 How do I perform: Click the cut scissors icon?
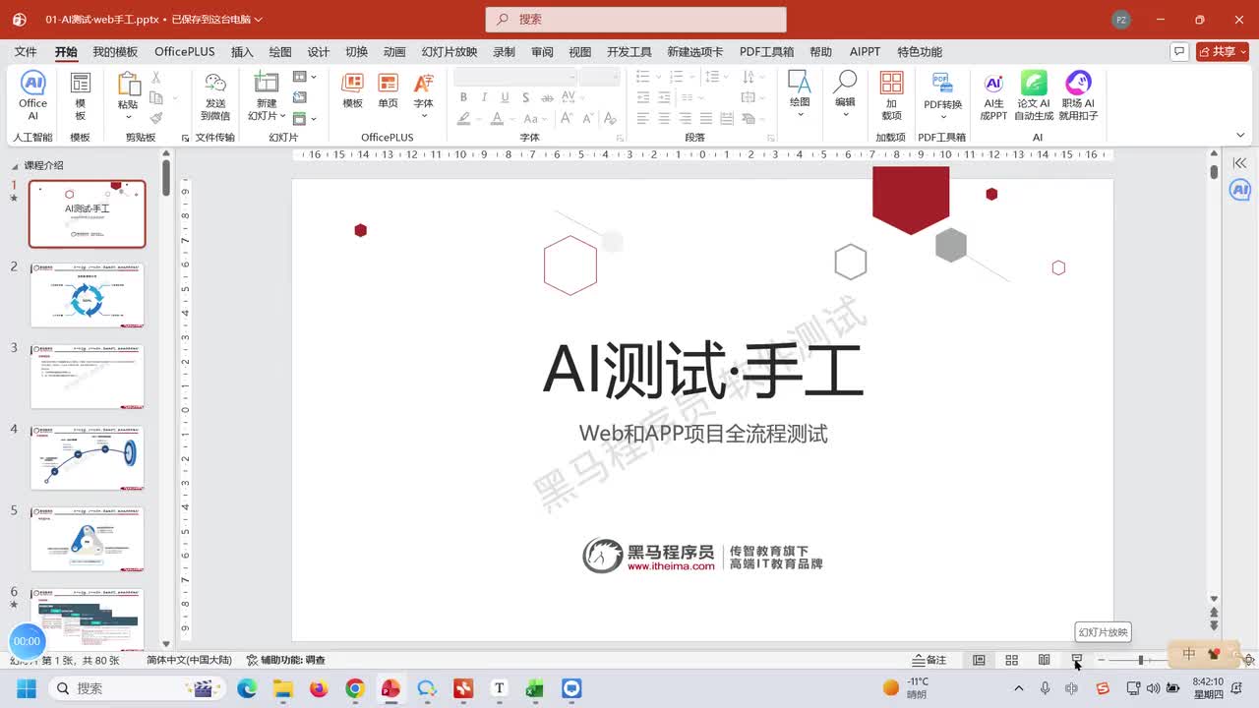click(155, 78)
